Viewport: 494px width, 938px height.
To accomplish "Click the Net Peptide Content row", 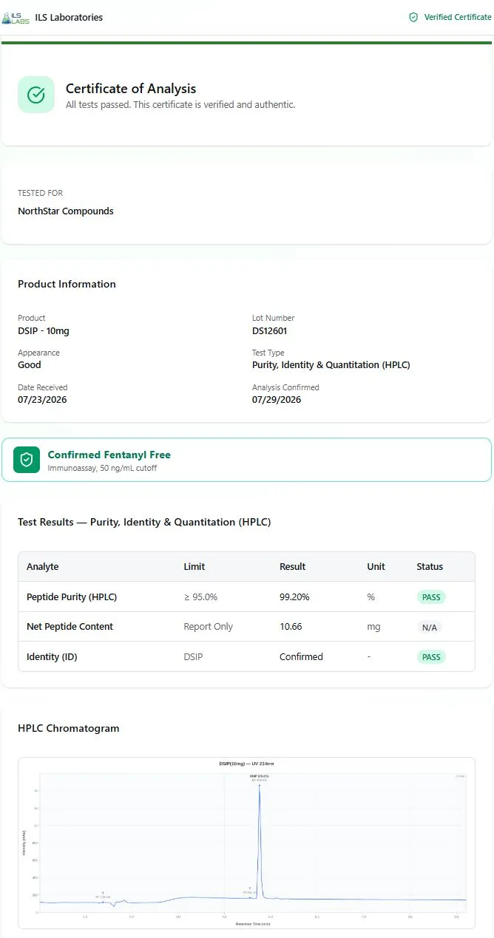I will tap(246, 627).
